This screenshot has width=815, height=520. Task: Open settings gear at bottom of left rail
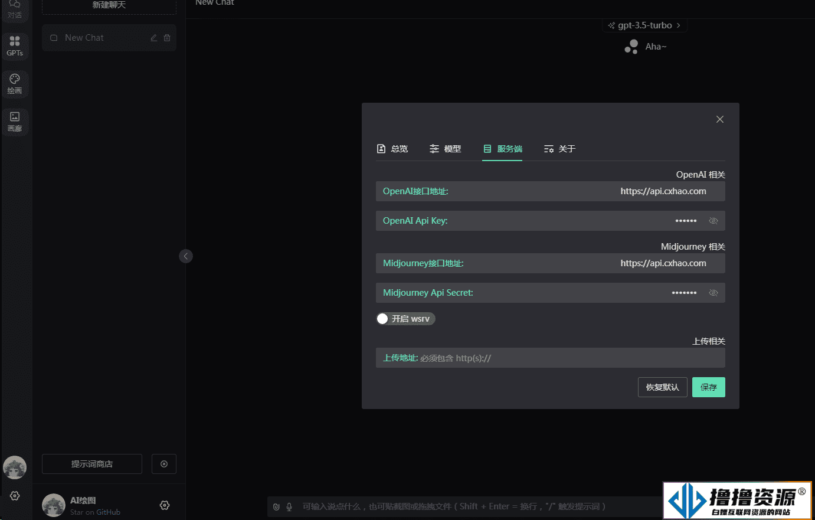tap(15, 496)
